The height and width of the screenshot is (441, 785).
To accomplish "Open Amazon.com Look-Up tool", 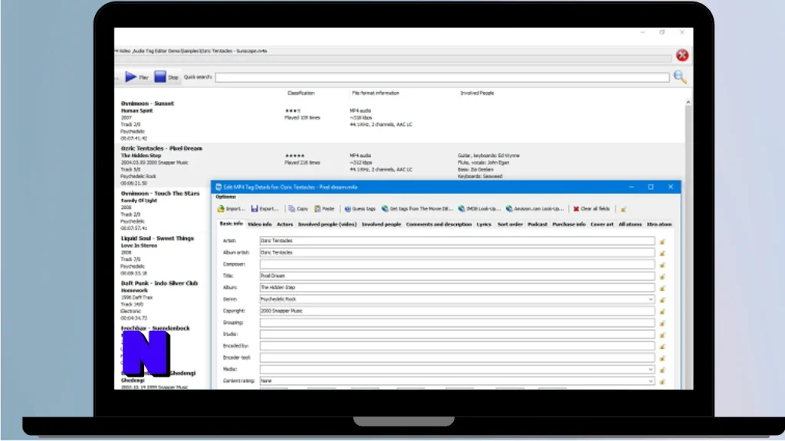I will tap(534, 209).
